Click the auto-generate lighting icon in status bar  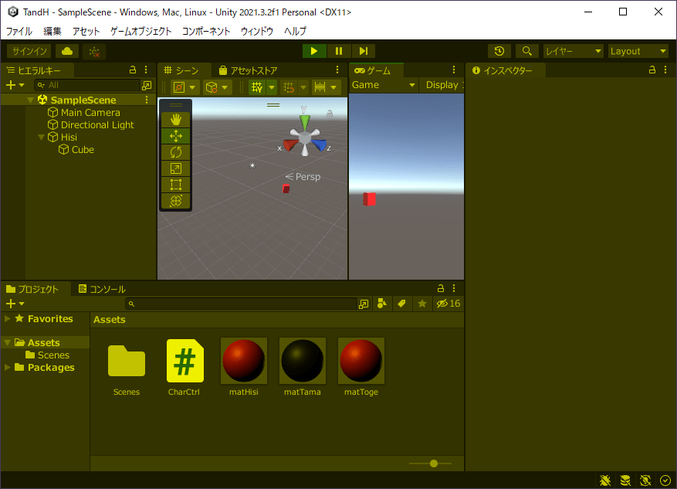pyautogui.click(x=645, y=480)
